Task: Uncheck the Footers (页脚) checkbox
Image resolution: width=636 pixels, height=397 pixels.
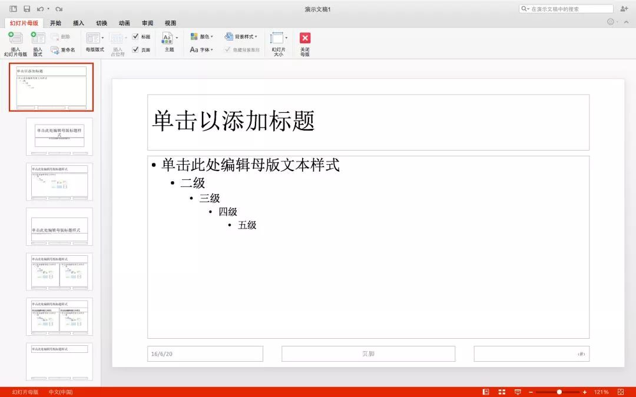Action: (135, 50)
